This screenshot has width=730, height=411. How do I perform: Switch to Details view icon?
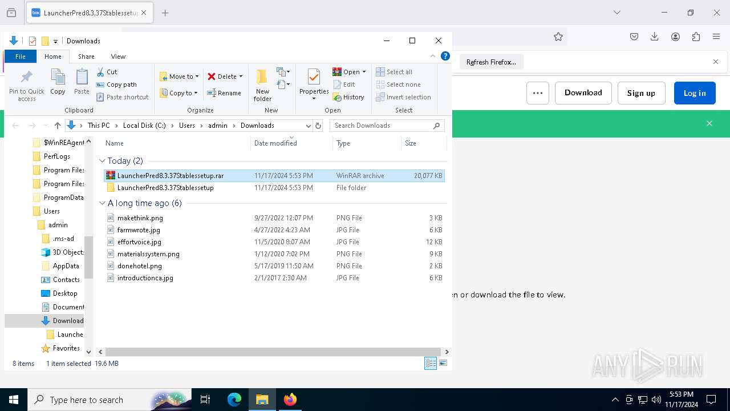click(431, 364)
